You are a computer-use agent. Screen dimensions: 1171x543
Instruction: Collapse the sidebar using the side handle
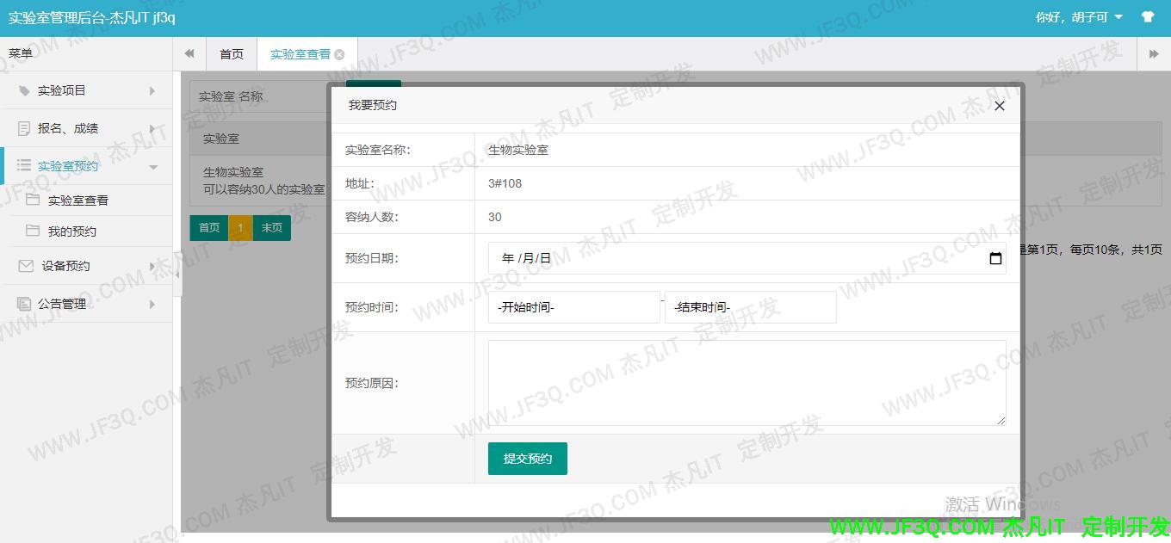177,274
